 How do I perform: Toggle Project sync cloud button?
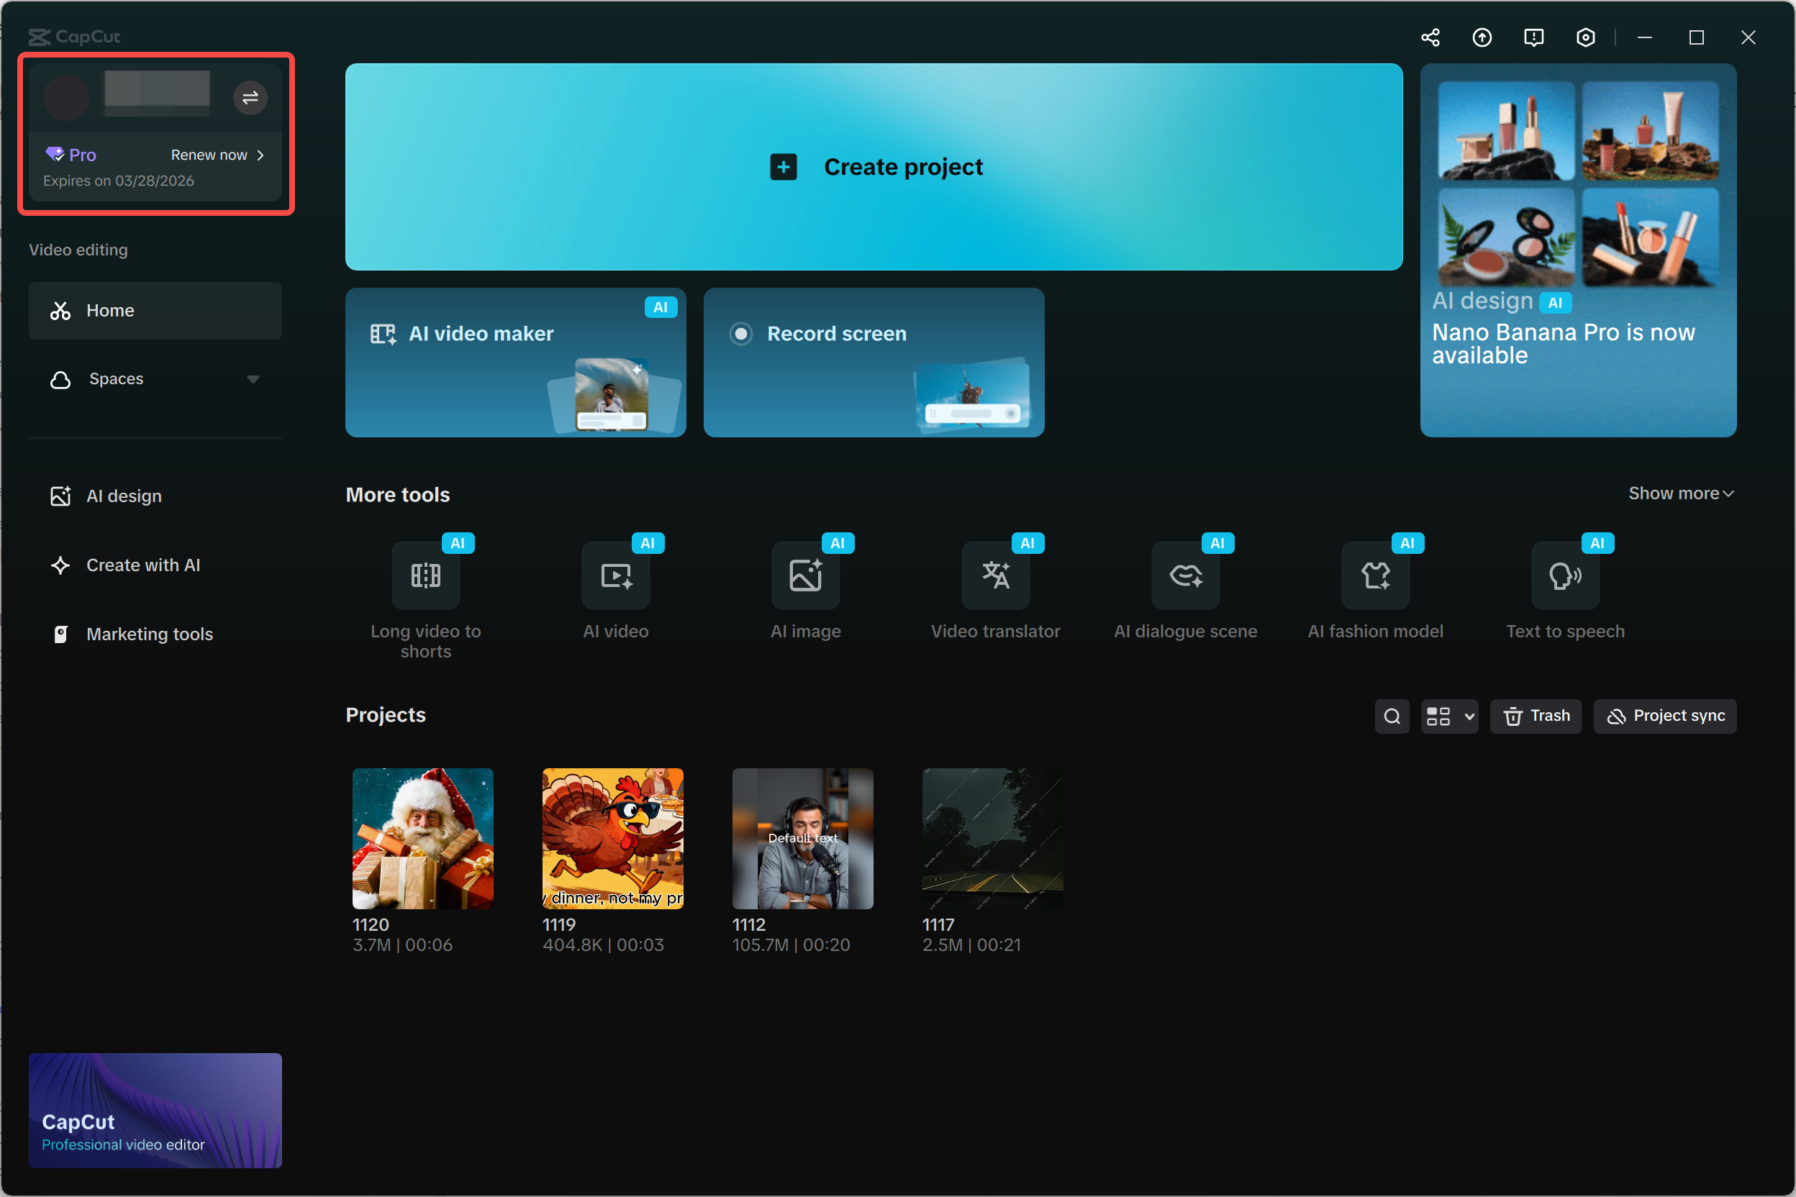click(1664, 716)
